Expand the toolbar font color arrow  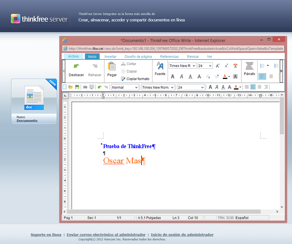(240, 87)
